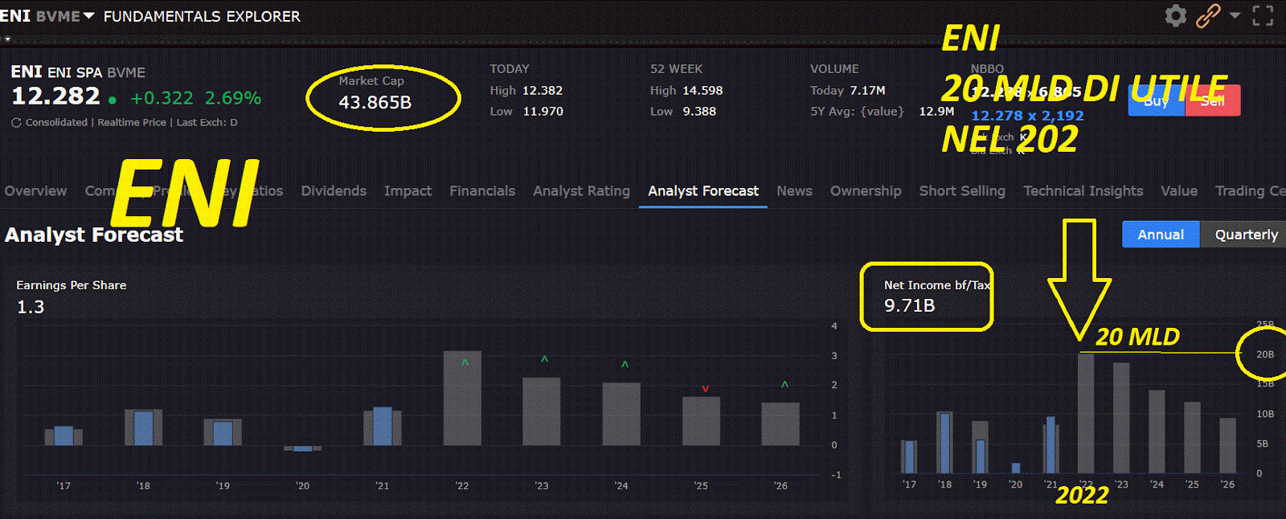Image resolution: width=1286 pixels, height=519 pixels.
Task: Click the today Low value 11.970
Action: coord(543,112)
